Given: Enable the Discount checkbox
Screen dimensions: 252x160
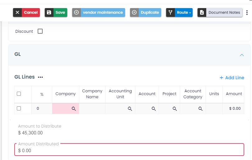Looking at the screenshot, I should point(40,31).
